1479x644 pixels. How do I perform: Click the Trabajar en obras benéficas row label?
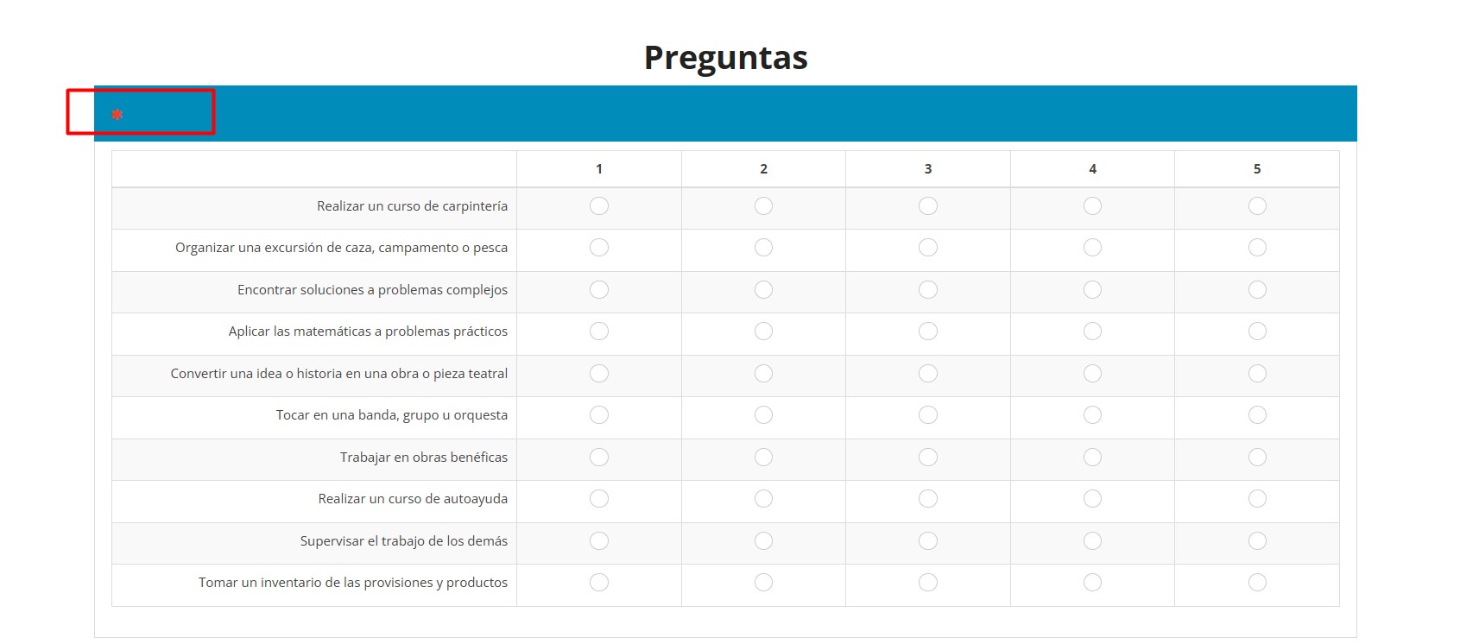click(424, 458)
